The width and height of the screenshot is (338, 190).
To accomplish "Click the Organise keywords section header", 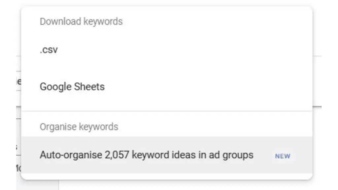I will pyautogui.click(x=79, y=127).
